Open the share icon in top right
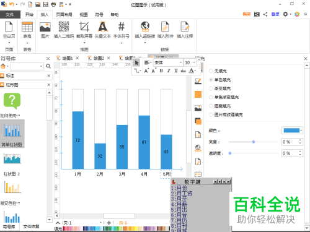 pos(265,14)
